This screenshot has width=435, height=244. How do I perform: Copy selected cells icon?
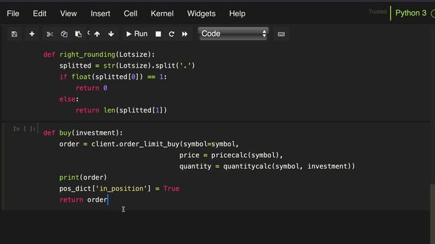(x=64, y=34)
